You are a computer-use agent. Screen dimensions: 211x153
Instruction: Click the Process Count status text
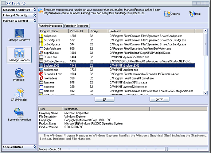pyautogui.click(x=50, y=149)
